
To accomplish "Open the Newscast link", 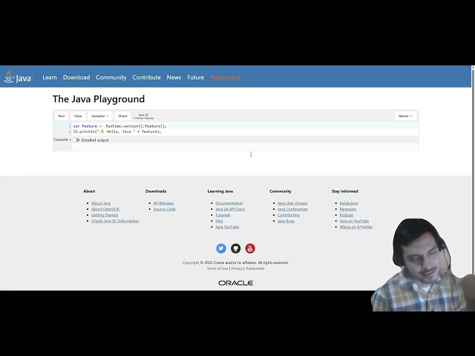I will tap(348, 209).
